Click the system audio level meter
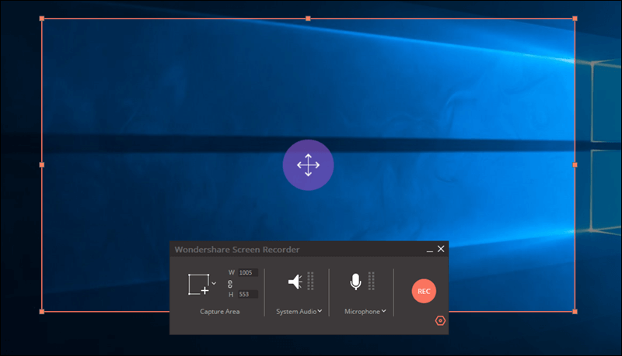Screen dimensions: 622x356 310,281
